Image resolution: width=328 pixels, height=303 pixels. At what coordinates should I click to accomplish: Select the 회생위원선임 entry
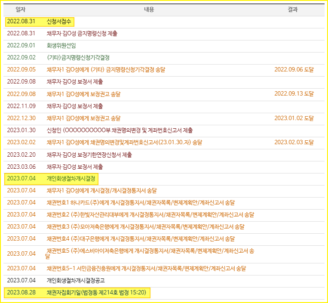[x=61, y=46]
